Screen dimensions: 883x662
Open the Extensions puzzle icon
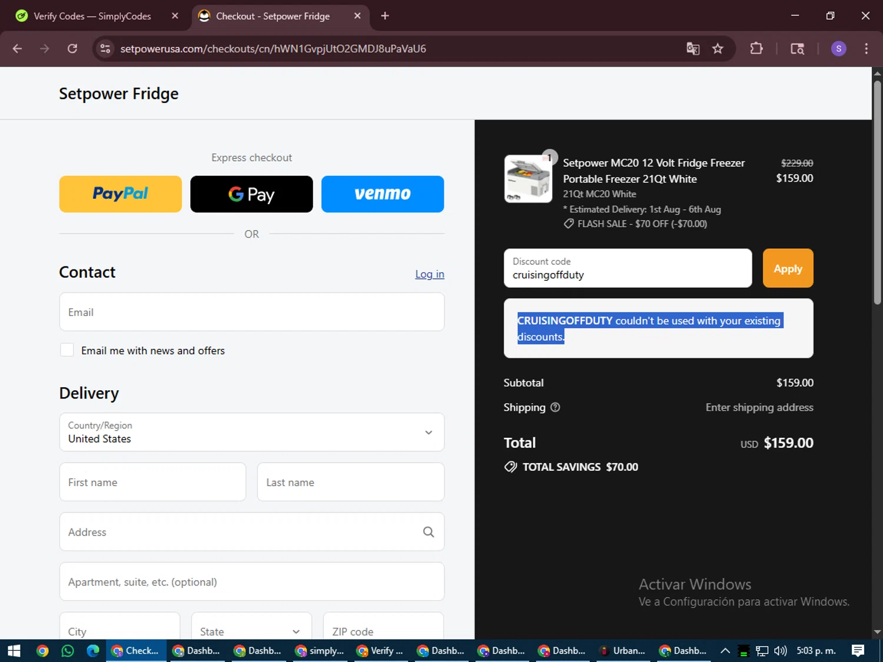(x=756, y=49)
